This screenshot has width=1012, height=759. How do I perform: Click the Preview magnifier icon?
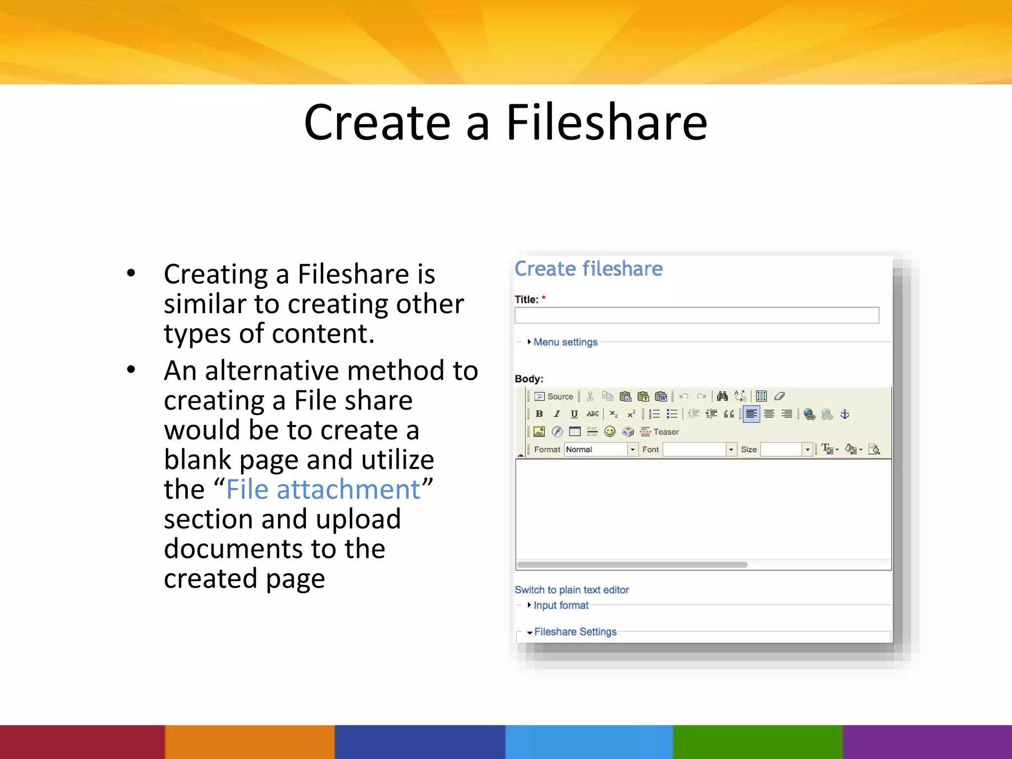click(874, 449)
